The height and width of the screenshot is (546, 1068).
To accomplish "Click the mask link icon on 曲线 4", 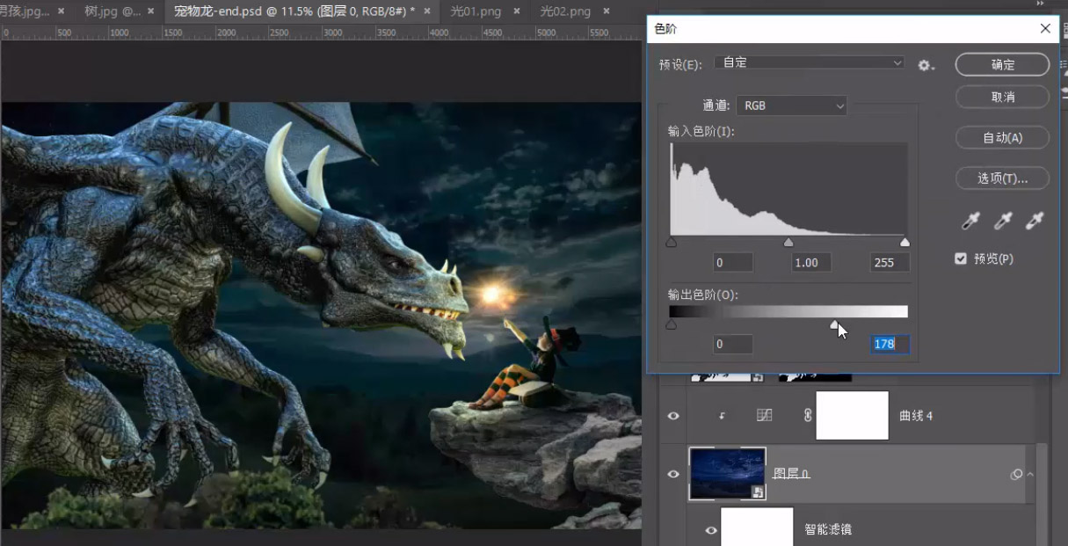I will 808,415.
